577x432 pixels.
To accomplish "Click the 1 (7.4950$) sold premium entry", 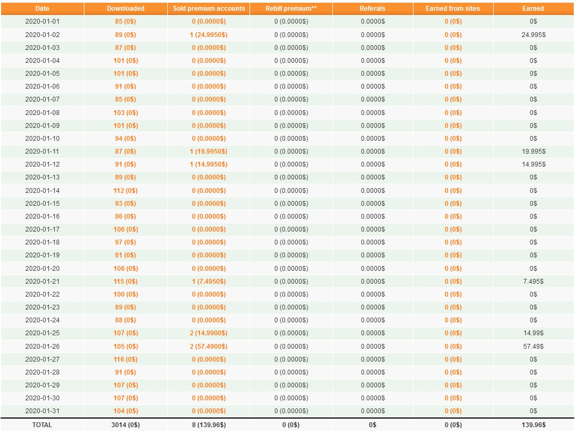I will [x=209, y=281].
